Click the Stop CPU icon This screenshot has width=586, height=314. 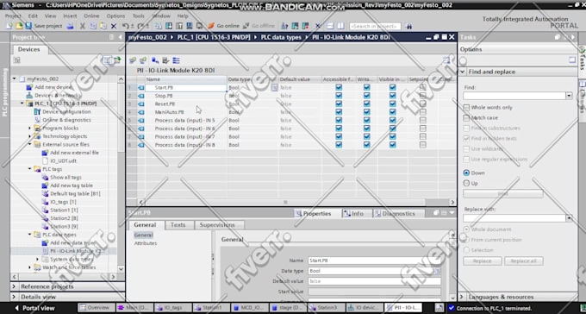click(305, 26)
